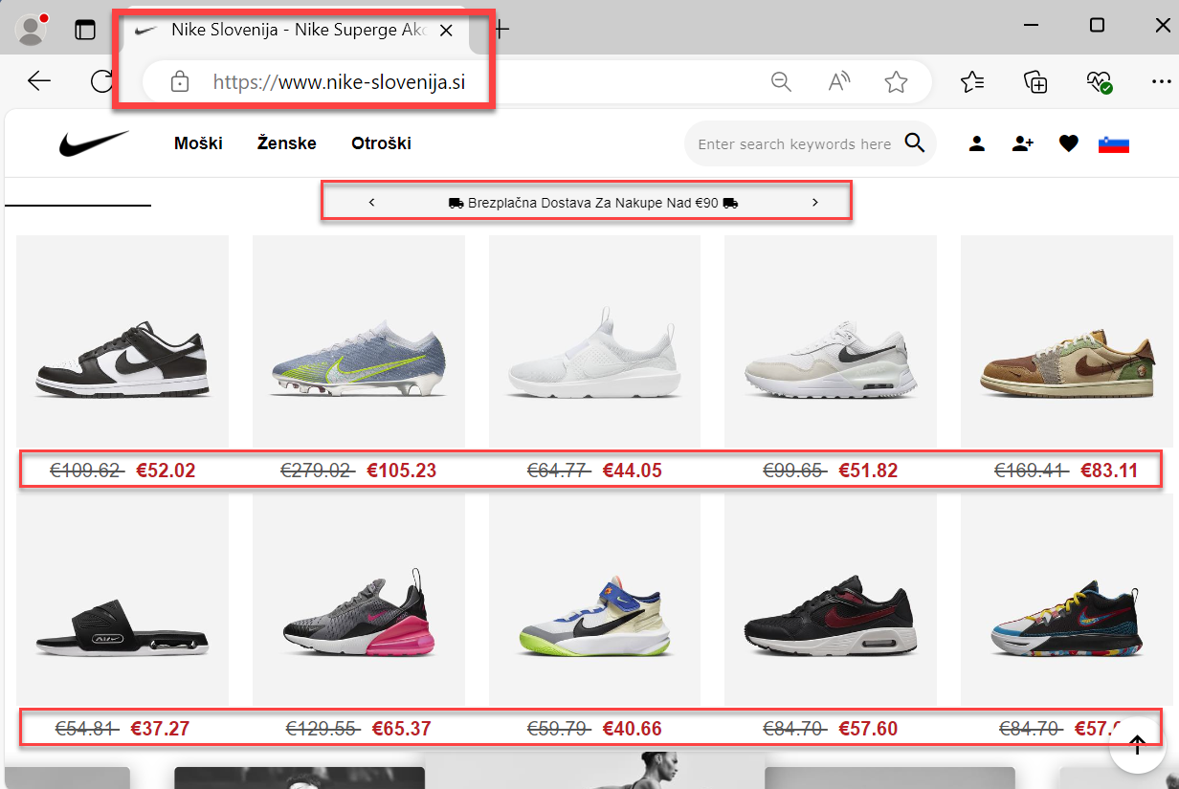Open the Moški menu

(198, 143)
